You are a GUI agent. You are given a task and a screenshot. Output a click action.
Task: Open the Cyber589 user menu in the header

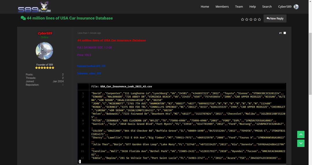(285, 7)
